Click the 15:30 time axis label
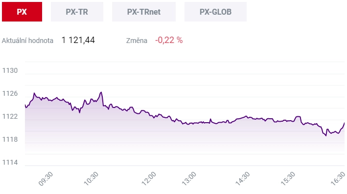Viewport: 347px width, 194px height. [288, 179]
